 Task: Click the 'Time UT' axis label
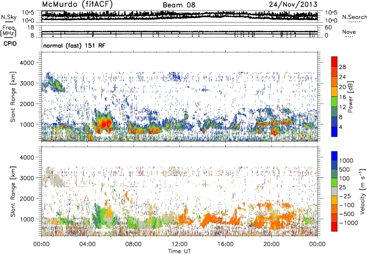click(179, 251)
